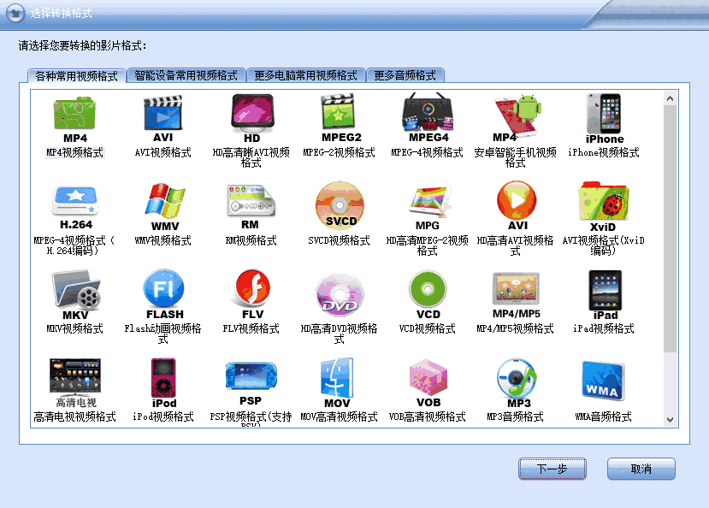709x508 pixels.
Task: Select the SVCD disc format icon
Action: point(340,204)
